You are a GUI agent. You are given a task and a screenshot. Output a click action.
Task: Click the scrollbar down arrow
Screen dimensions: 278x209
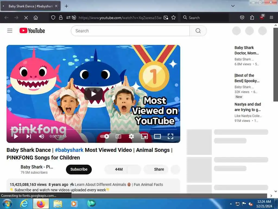(x=276, y=191)
